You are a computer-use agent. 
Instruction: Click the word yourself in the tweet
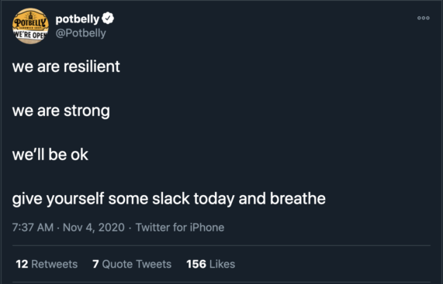(x=75, y=199)
